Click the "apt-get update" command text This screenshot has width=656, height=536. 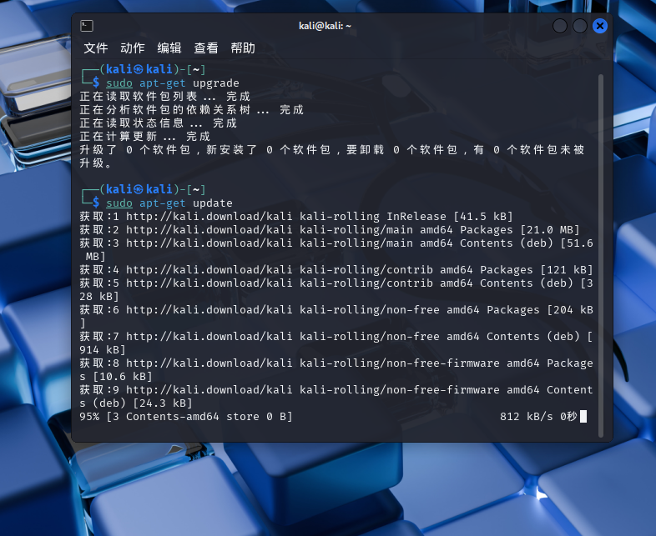[x=186, y=203]
